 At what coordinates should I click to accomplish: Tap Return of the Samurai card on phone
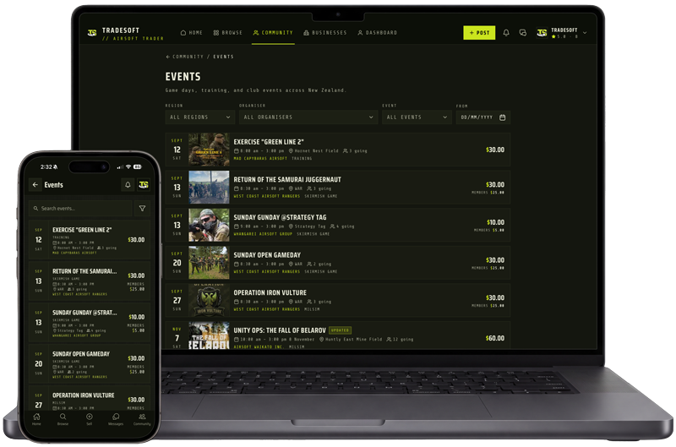[90, 281]
